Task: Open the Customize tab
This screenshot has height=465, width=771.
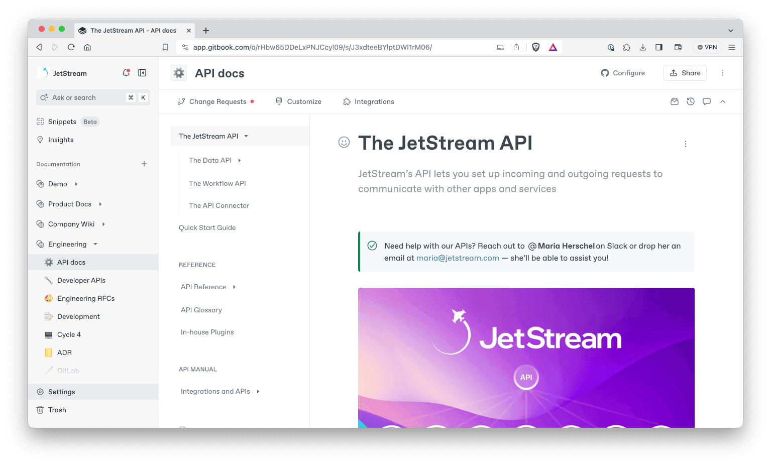Action: pyautogui.click(x=298, y=101)
